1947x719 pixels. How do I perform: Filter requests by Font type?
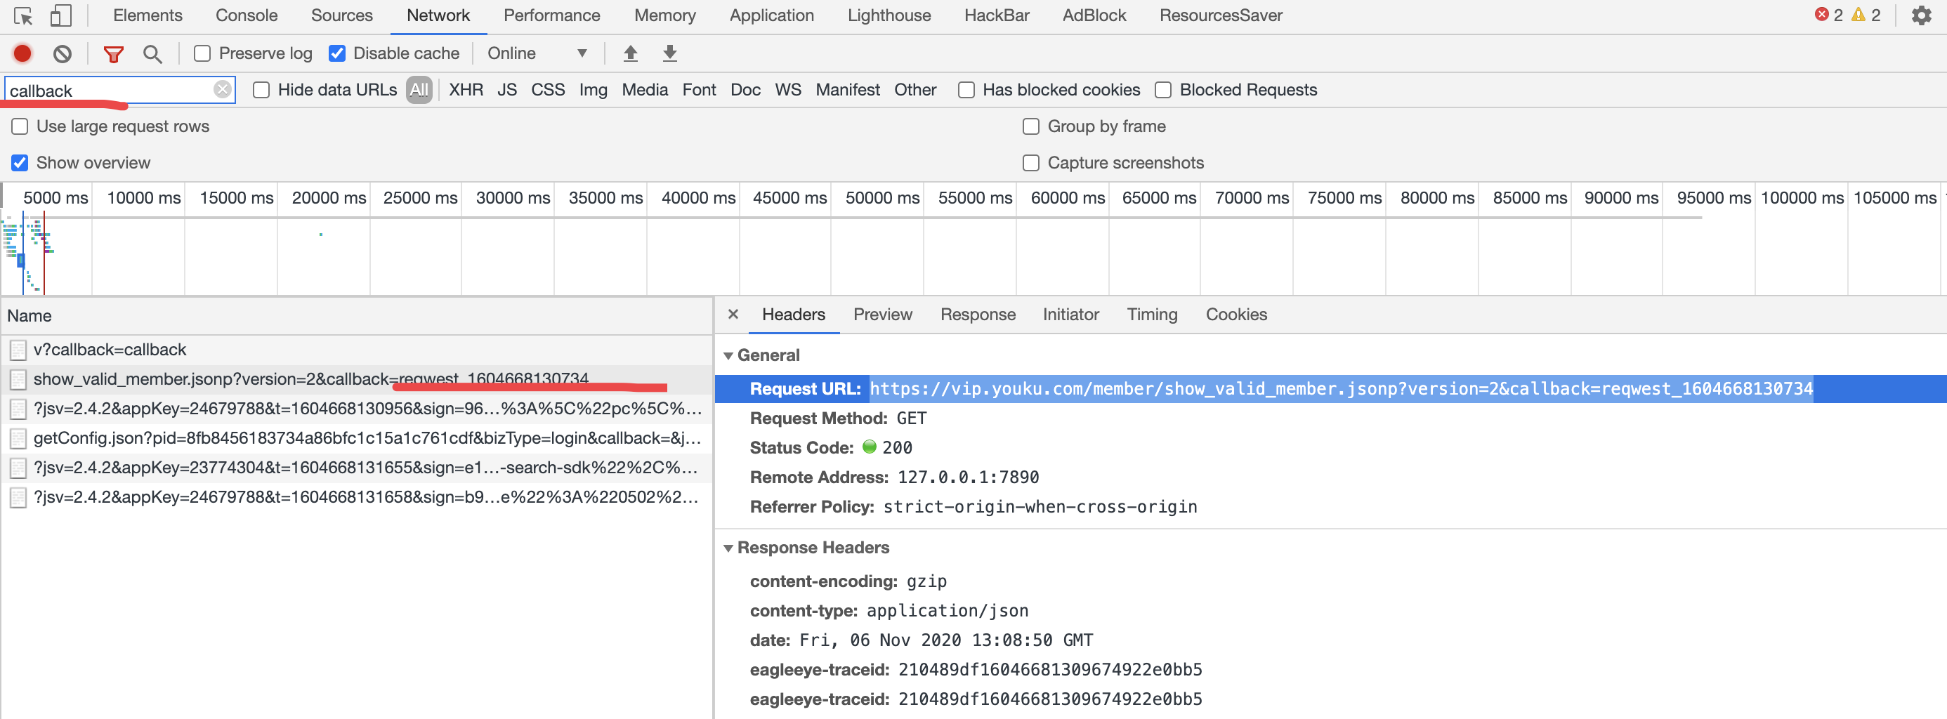click(x=699, y=90)
